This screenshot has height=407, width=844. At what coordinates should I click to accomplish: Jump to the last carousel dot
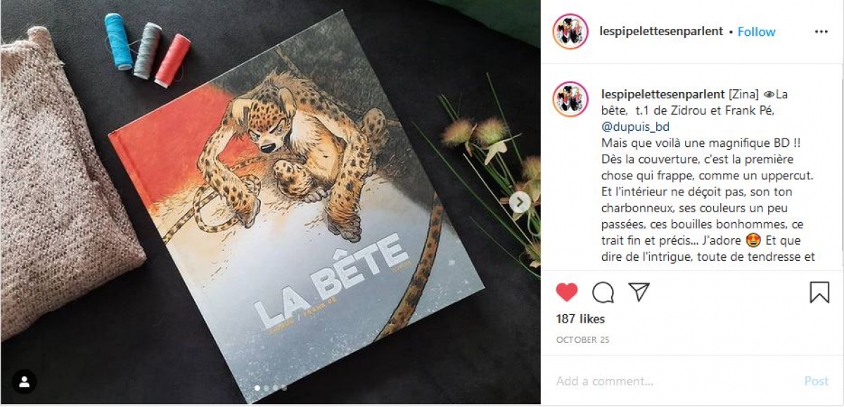(284, 387)
